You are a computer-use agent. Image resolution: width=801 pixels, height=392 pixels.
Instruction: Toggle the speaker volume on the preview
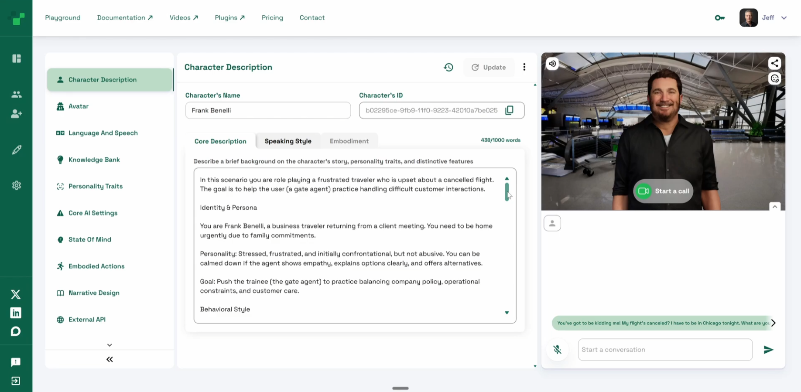[x=552, y=64]
